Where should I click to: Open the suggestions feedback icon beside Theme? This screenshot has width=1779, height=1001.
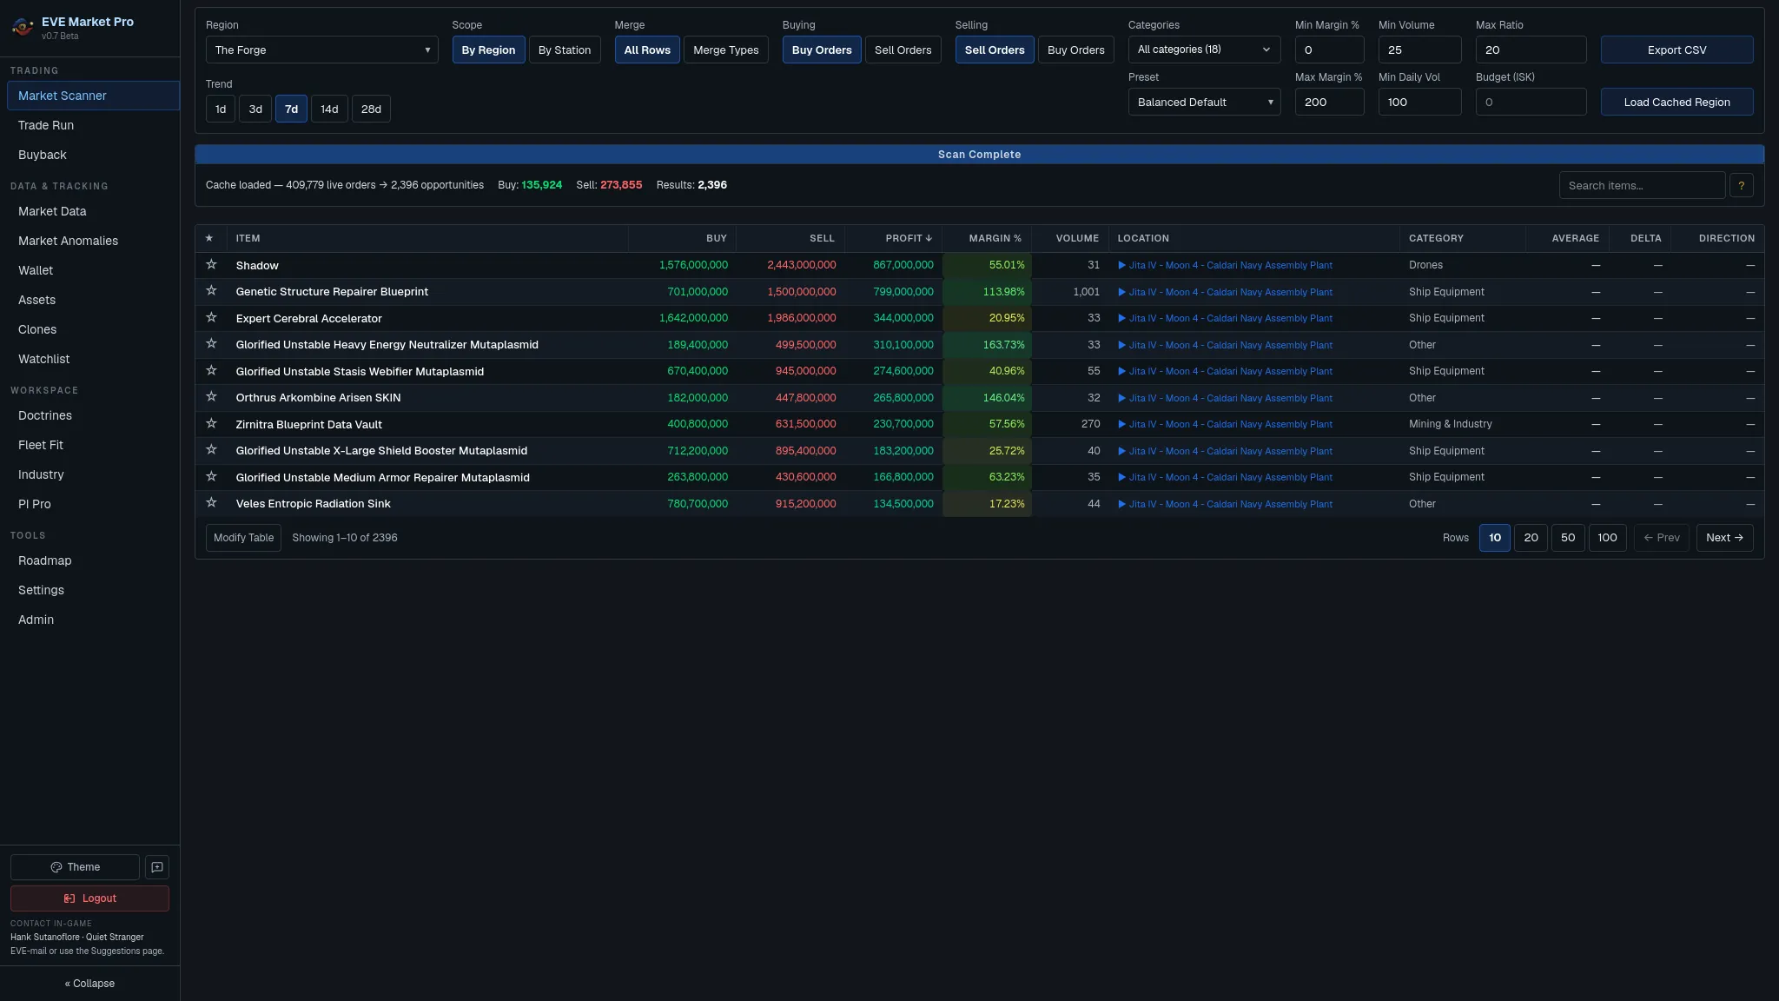[157, 867]
